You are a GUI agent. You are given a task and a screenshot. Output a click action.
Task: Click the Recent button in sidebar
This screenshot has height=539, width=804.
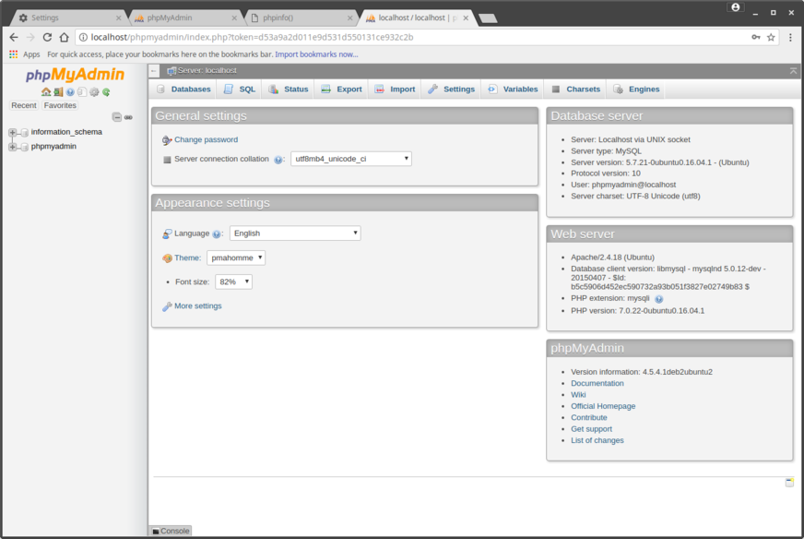[x=24, y=105]
